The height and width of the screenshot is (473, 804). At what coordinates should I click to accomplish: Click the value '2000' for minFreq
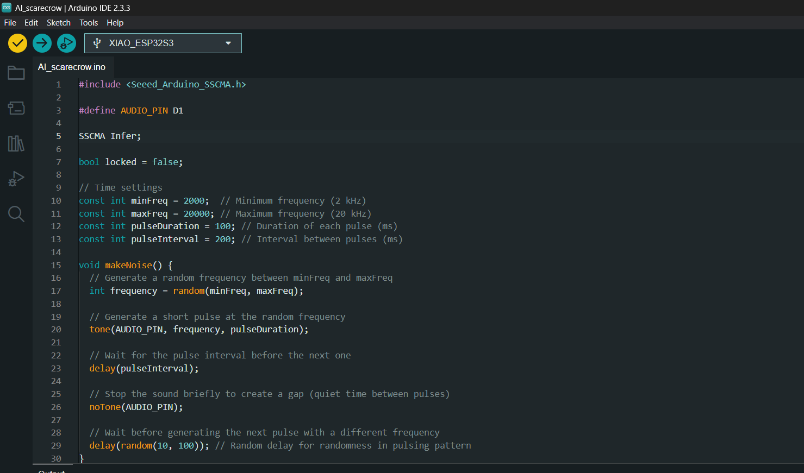click(194, 200)
